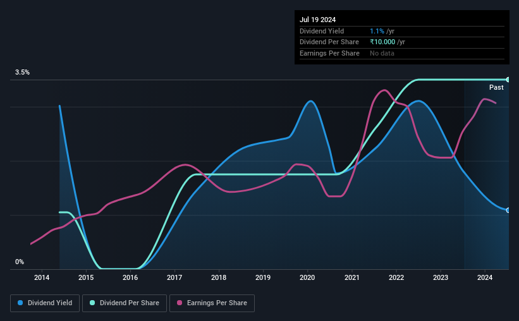Click the tooltip Dividend Yield row label

click(322, 31)
